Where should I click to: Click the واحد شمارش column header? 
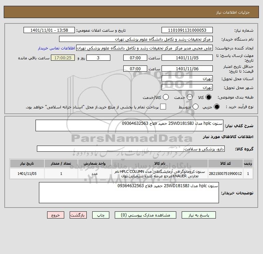click(95, 163)
